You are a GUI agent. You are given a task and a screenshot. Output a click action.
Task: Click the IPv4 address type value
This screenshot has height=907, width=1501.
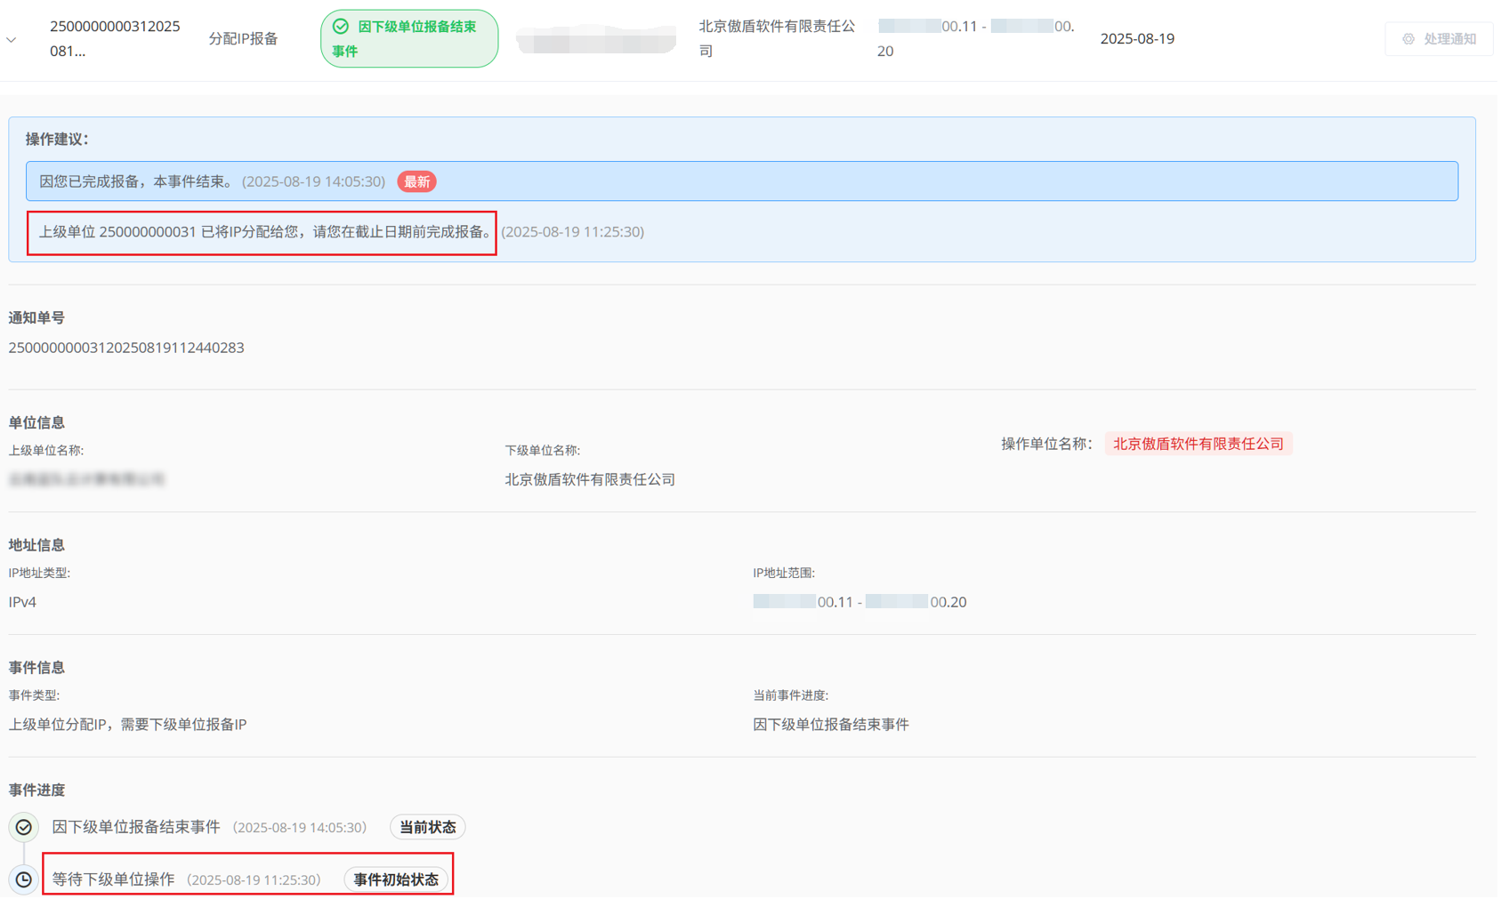[22, 602]
